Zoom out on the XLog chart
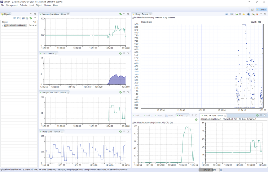This screenshot has width=268, height=172. tap(257, 14)
